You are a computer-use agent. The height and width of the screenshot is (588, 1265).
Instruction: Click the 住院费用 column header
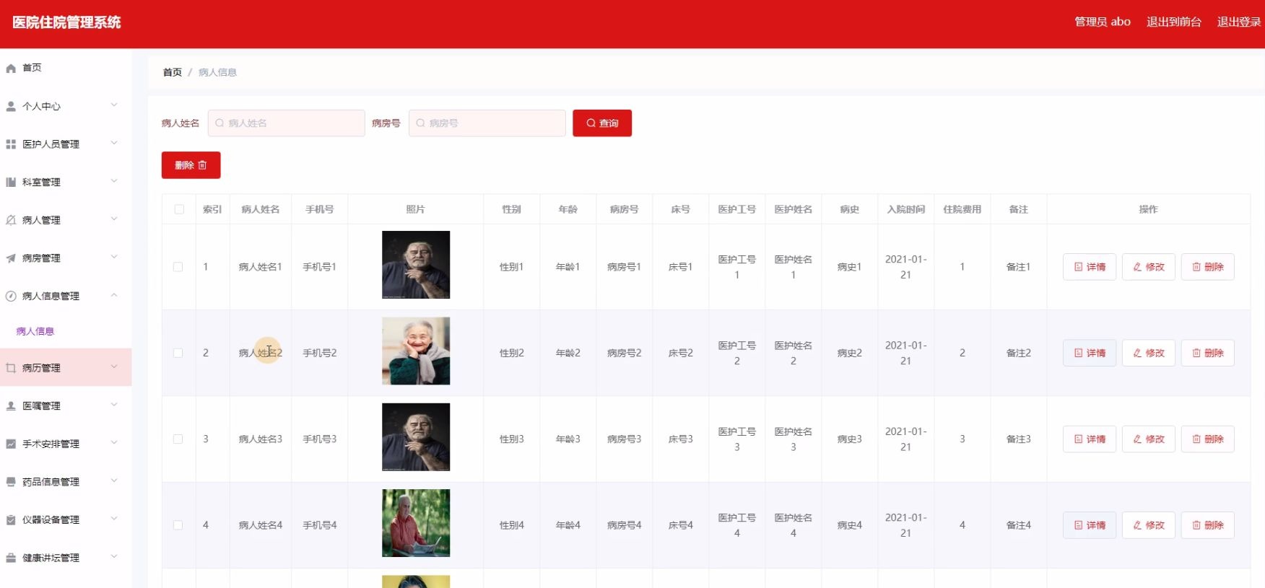click(962, 209)
